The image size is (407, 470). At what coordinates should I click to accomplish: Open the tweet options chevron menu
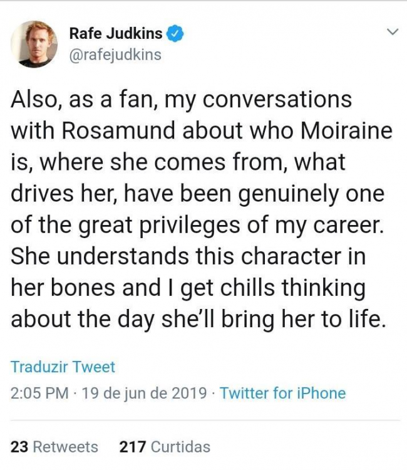393,32
